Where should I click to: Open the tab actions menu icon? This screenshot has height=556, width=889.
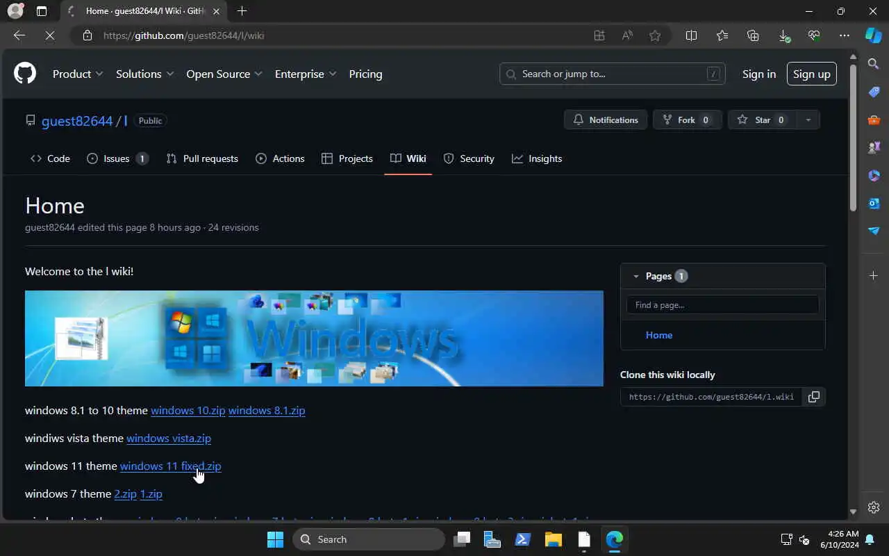coord(42,11)
